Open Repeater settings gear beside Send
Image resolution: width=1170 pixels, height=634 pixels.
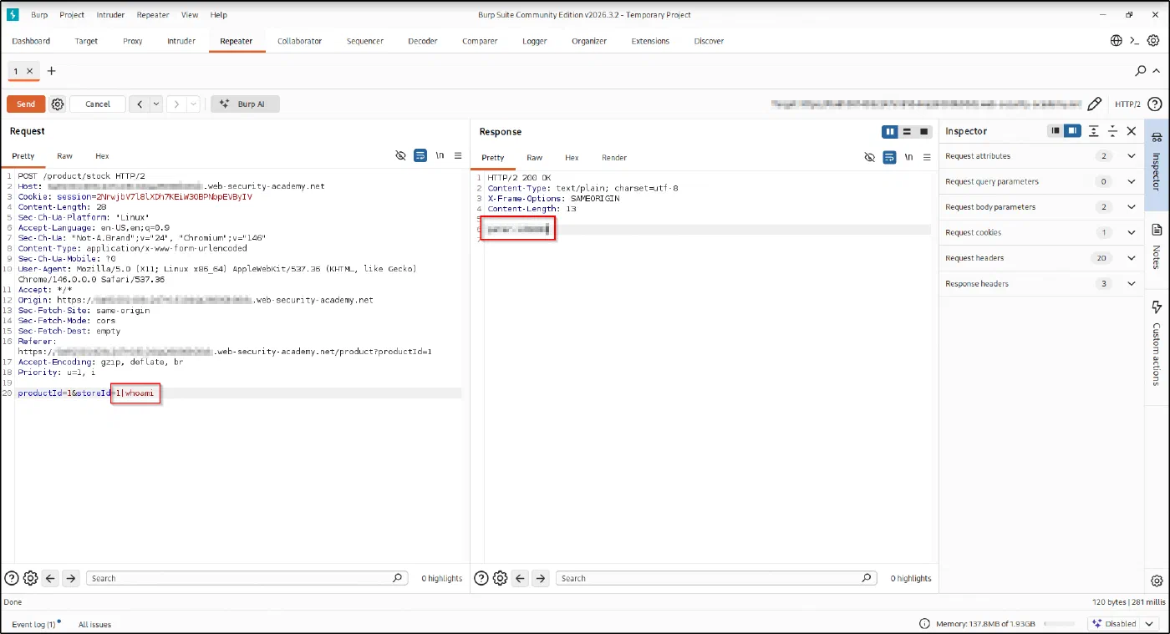[58, 104]
